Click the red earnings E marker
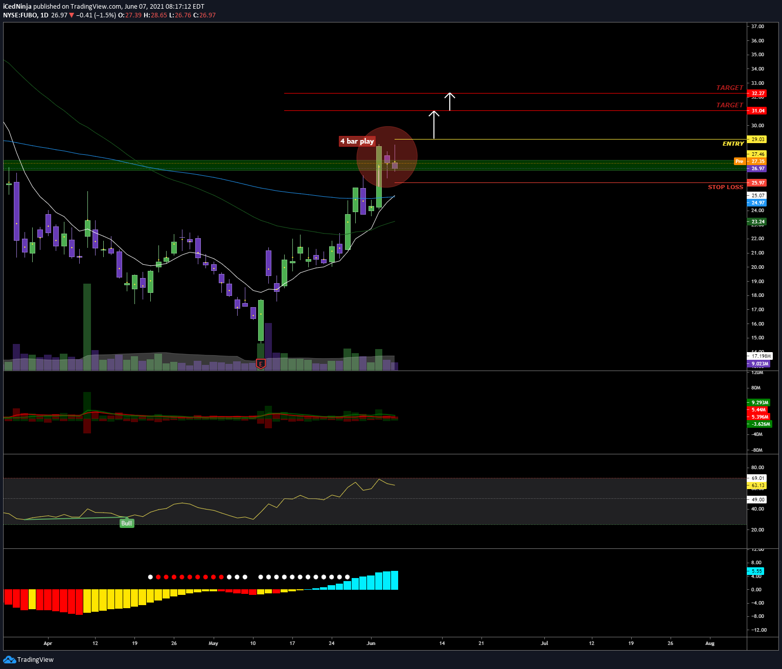The width and height of the screenshot is (782, 669). pos(261,364)
